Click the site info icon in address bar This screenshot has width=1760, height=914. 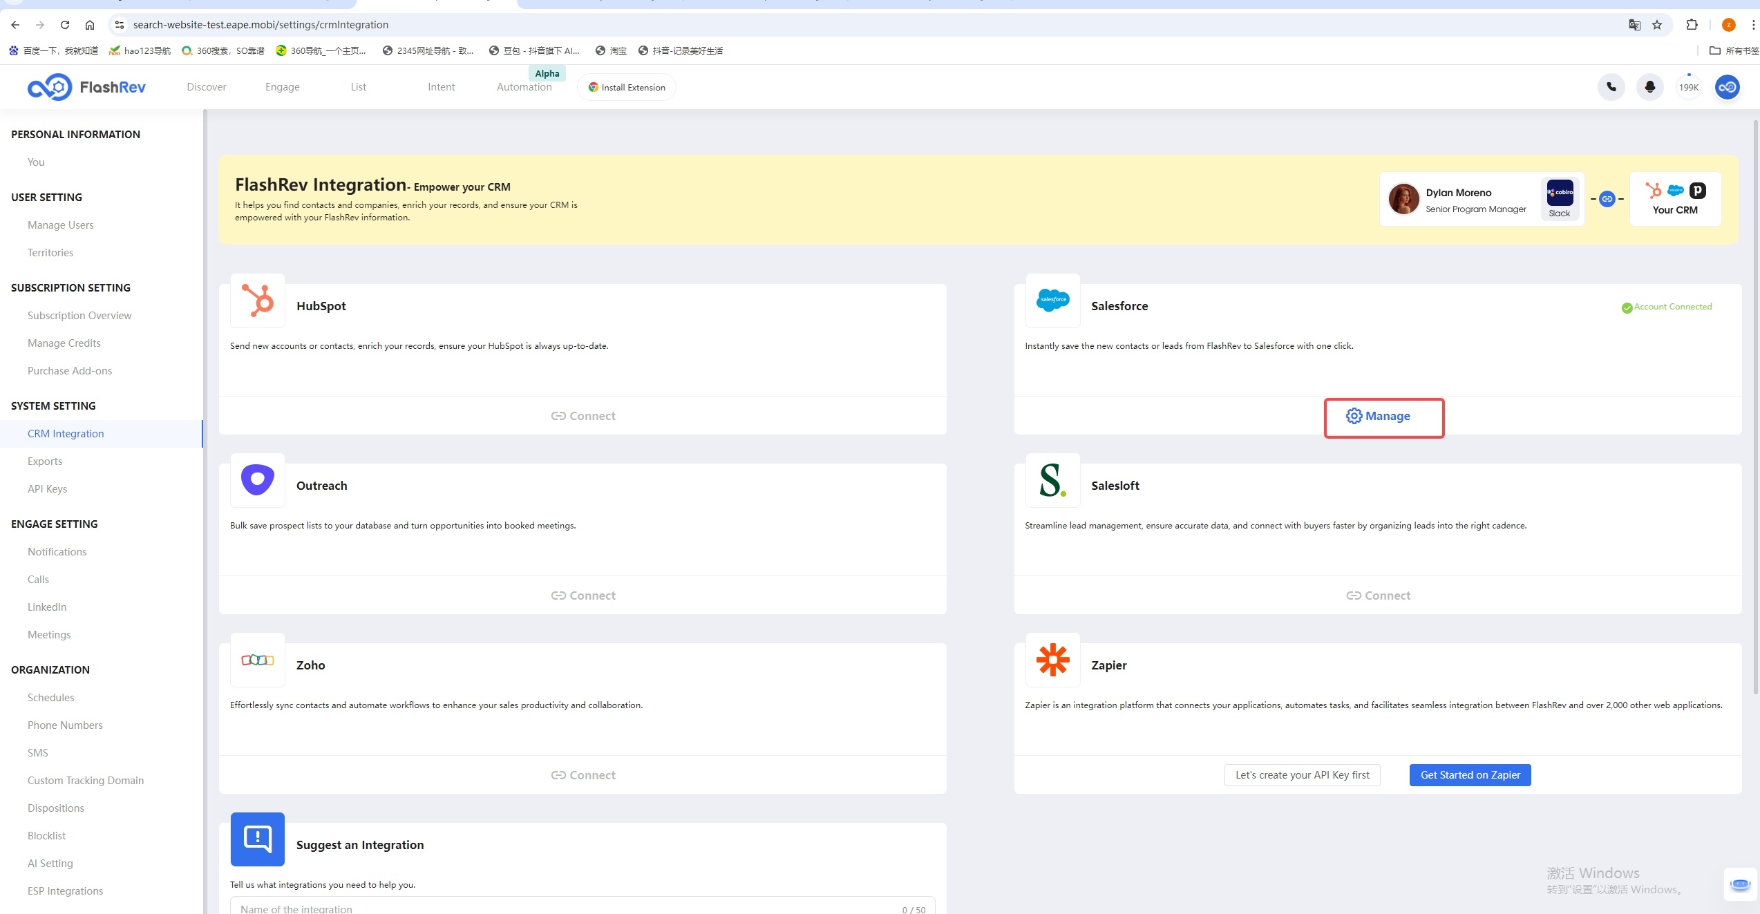[120, 25]
